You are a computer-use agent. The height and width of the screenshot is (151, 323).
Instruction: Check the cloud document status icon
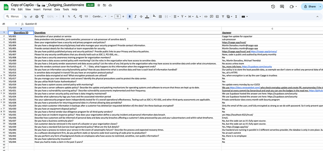click(110, 5)
